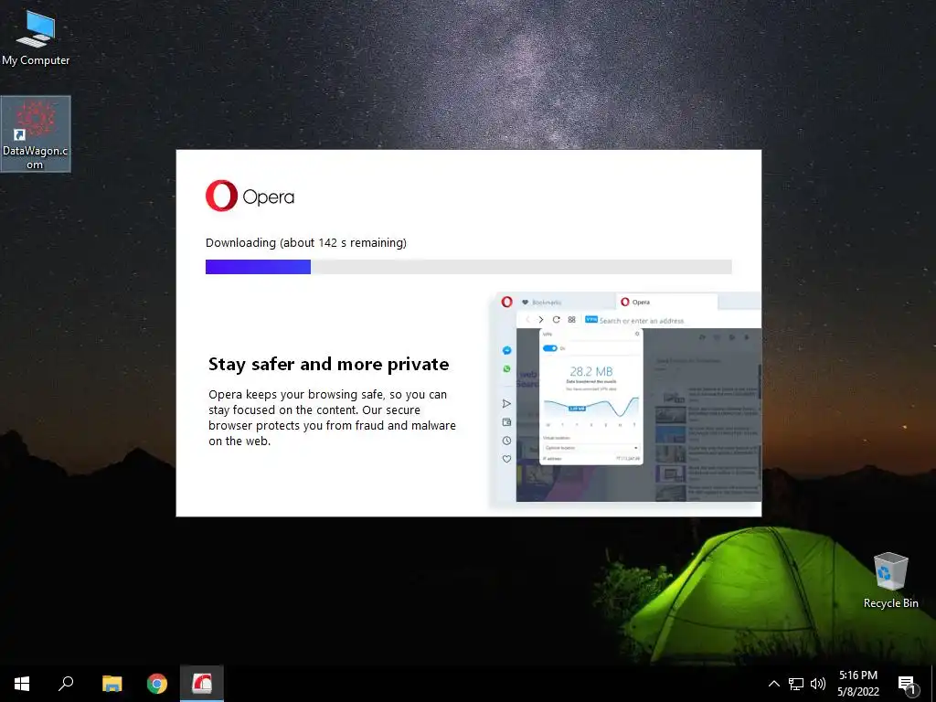Open the notification center icon
Viewport: 936px width, 702px height.
click(x=907, y=684)
